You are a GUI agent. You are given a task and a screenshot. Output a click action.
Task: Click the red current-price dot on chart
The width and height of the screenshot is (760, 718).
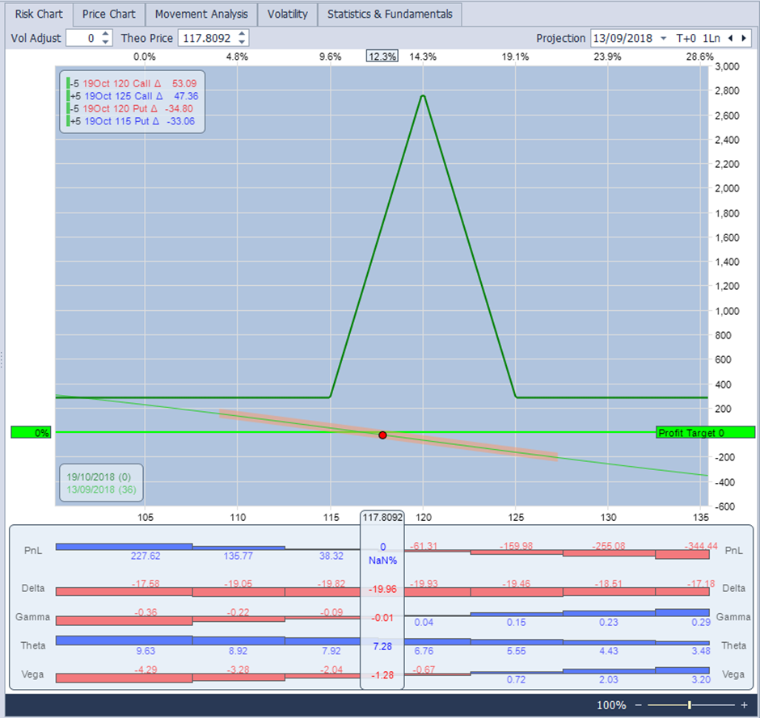pos(382,435)
